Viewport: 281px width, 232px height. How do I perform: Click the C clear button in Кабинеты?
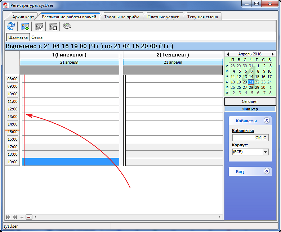(x=265, y=138)
